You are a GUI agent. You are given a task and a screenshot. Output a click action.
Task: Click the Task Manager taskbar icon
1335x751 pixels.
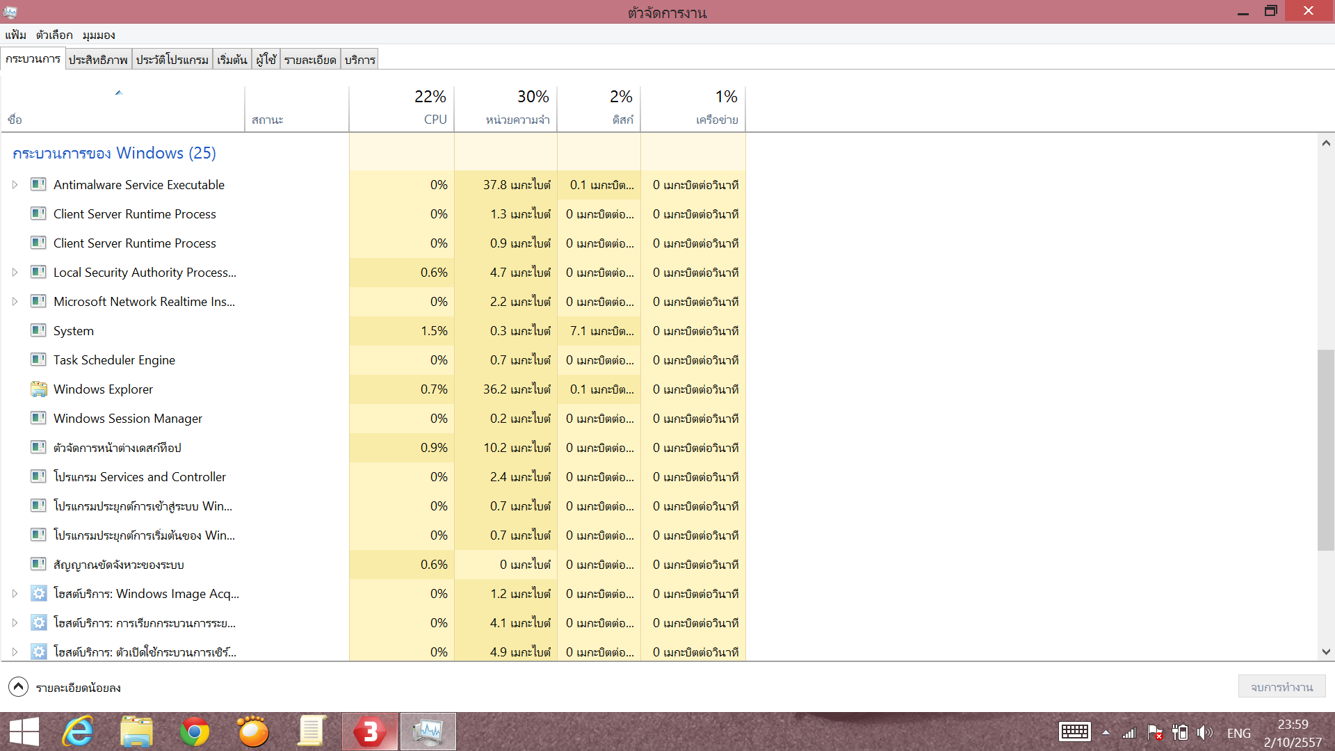coord(428,732)
